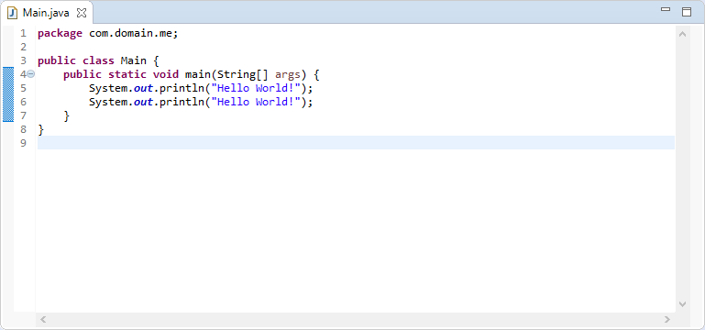Place cursor on highlighted empty line 9
Image resolution: width=705 pixels, height=330 pixels.
click(356, 142)
